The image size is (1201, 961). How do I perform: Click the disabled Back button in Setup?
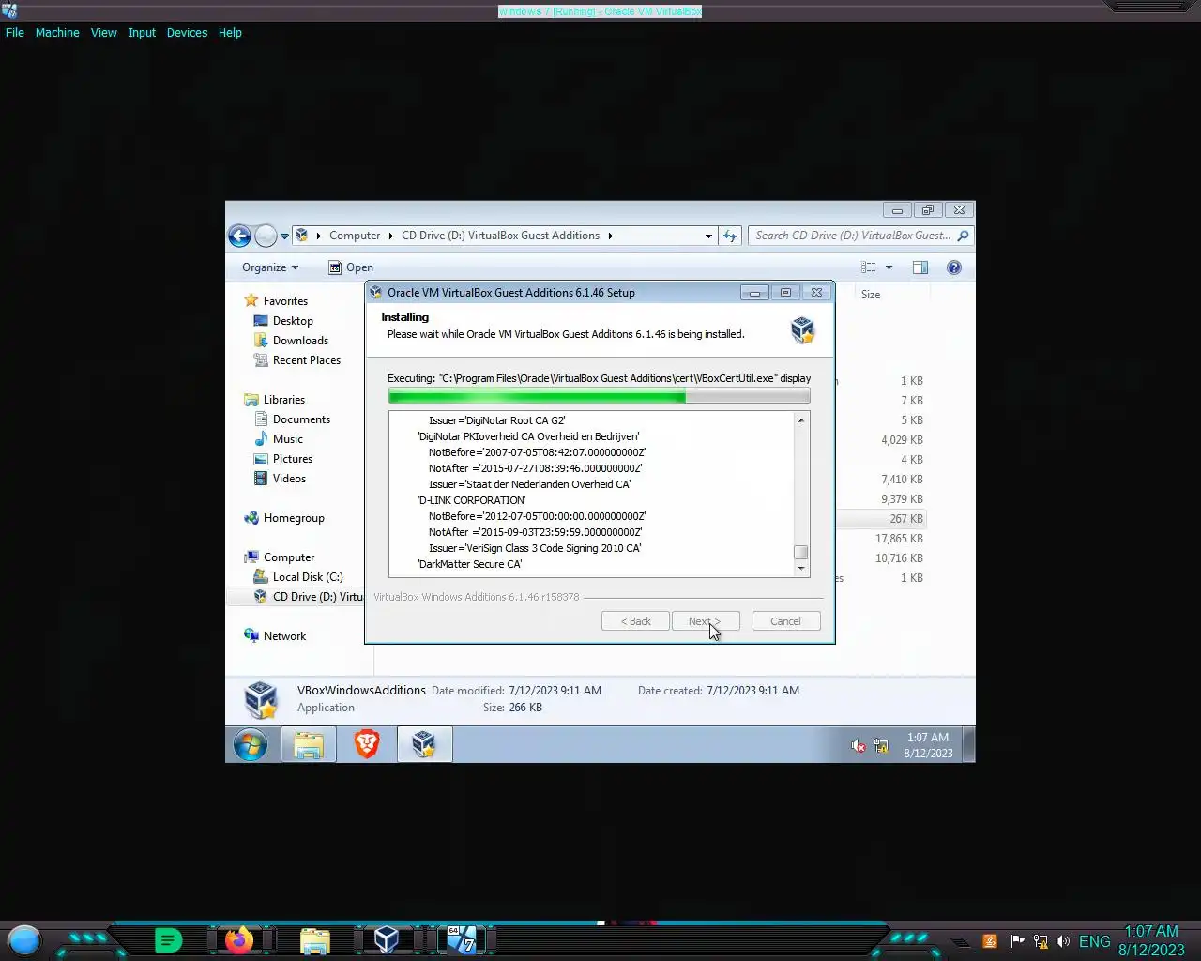click(x=635, y=621)
